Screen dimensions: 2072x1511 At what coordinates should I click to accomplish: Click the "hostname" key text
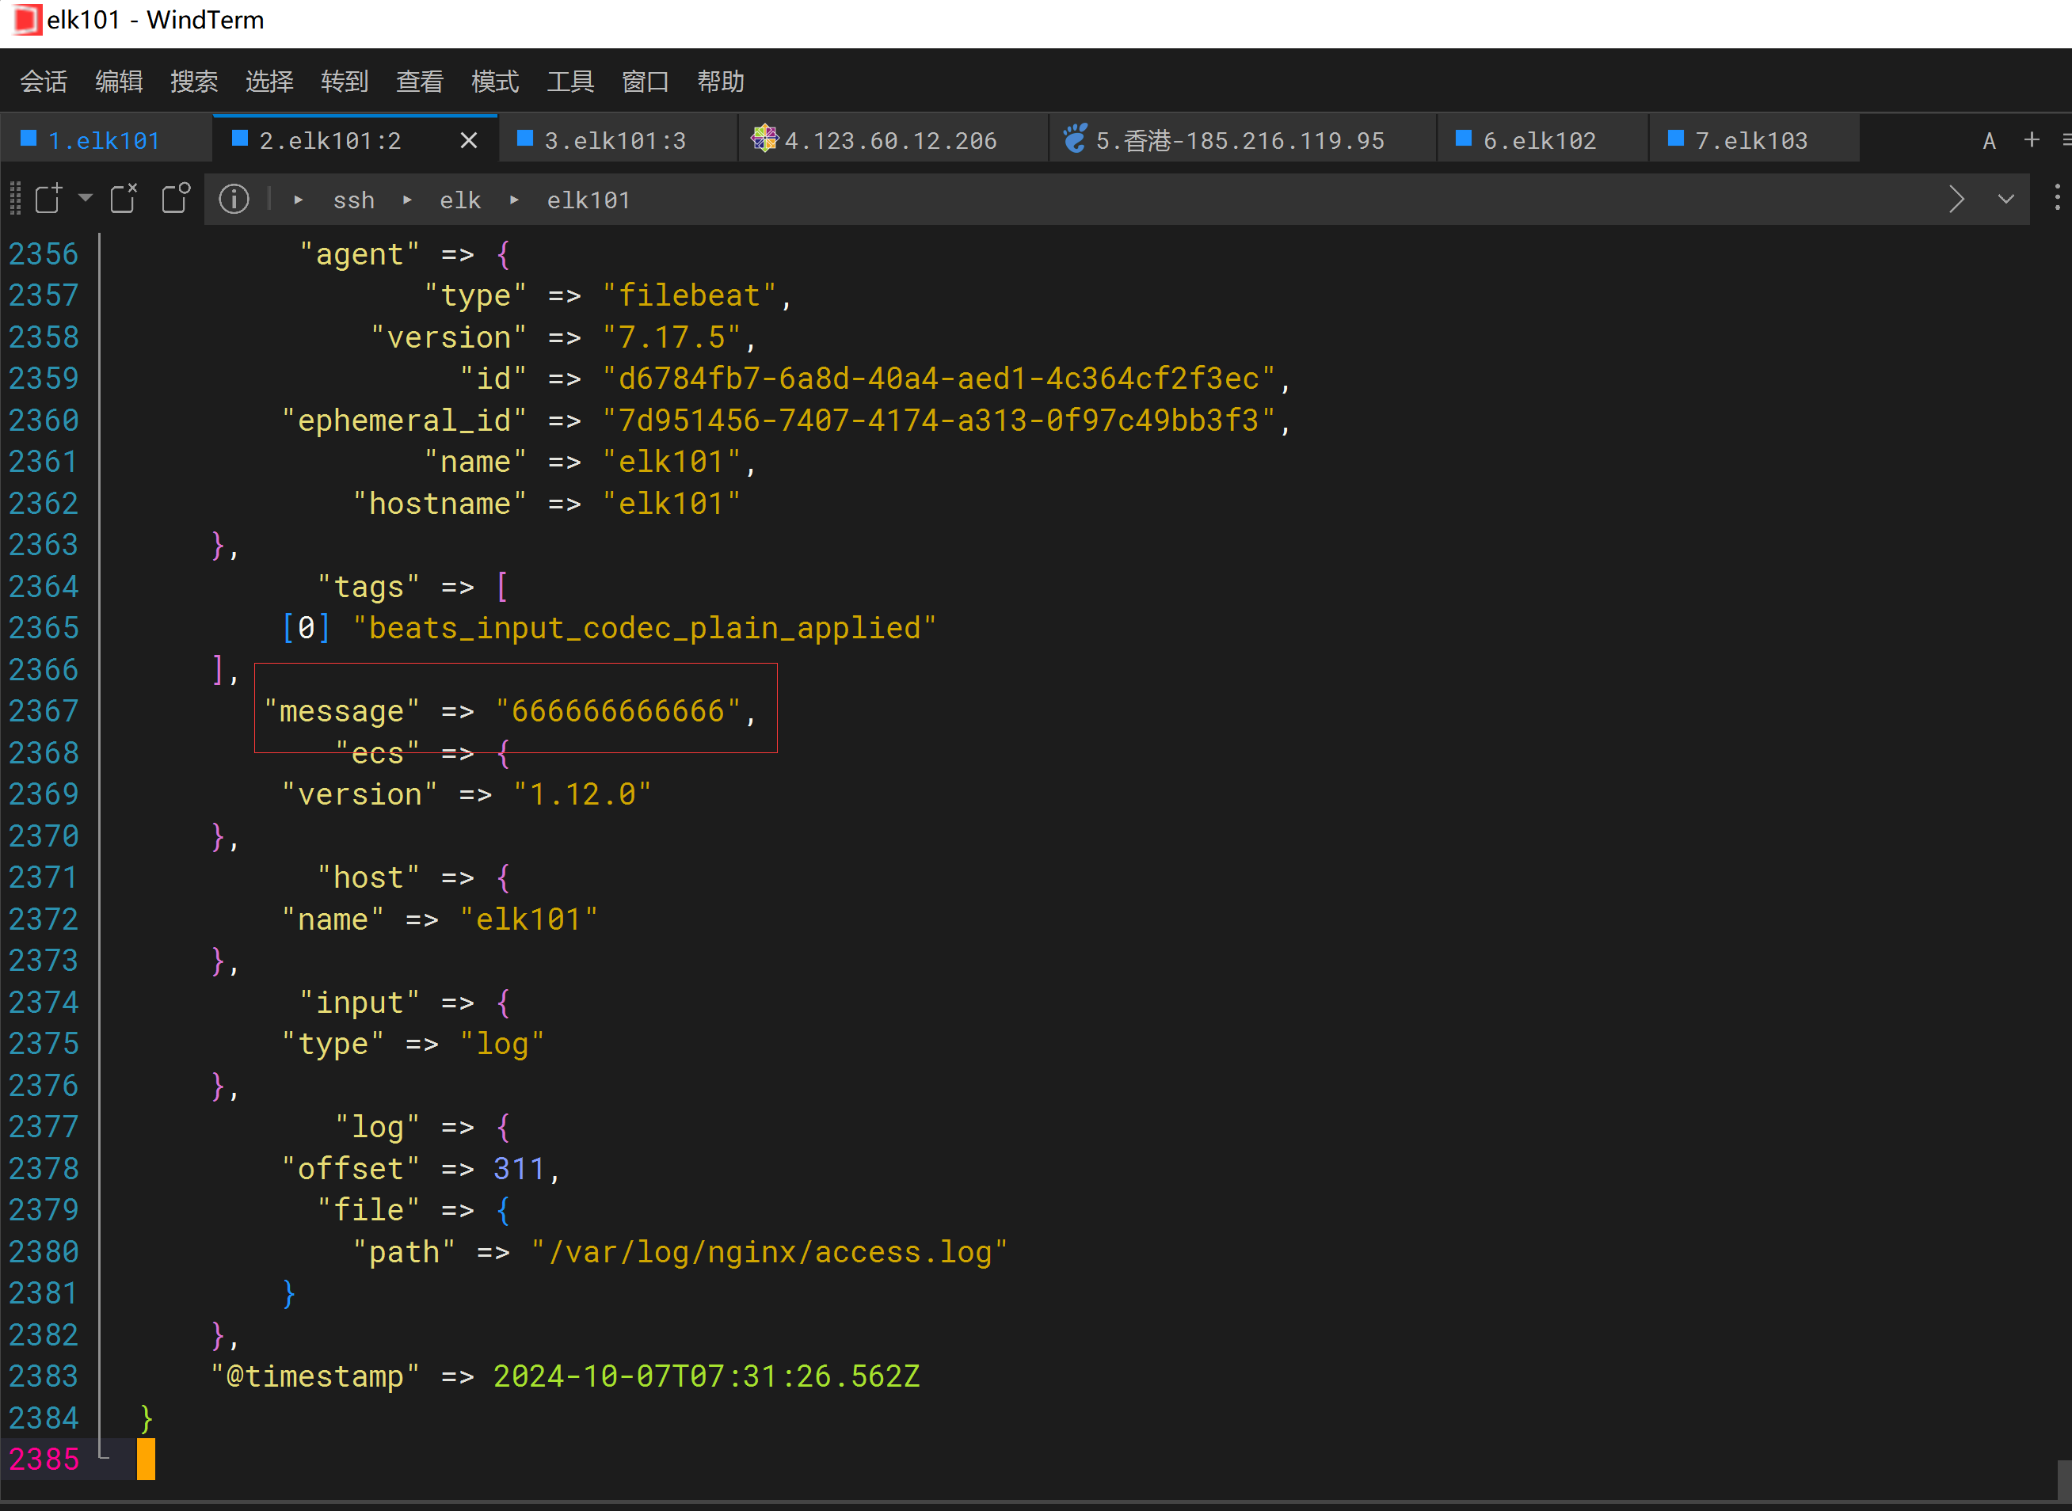(439, 503)
